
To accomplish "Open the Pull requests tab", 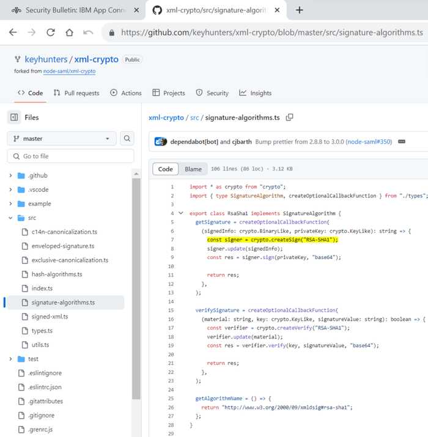I will [x=76, y=93].
